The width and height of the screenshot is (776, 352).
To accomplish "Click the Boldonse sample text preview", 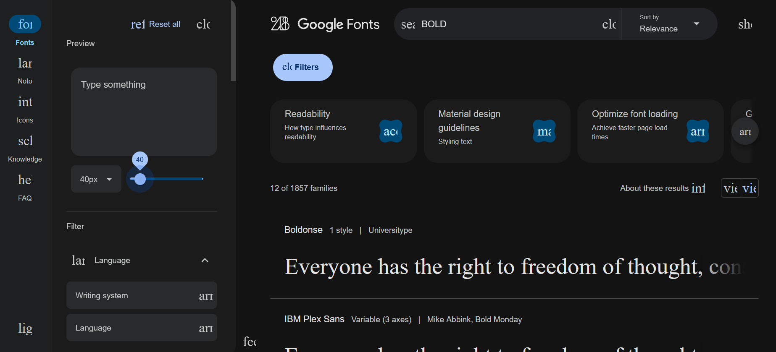I will (515, 267).
